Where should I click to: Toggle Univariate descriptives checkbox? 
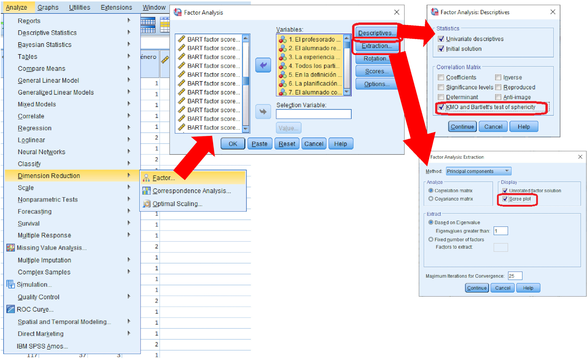pos(441,39)
